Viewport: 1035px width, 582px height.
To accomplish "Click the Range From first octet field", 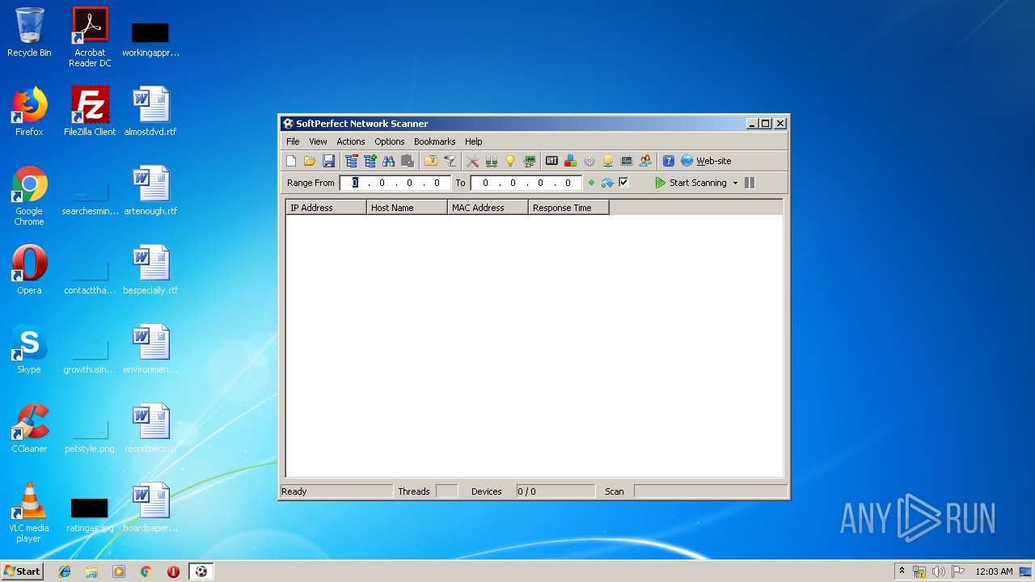I will [x=355, y=183].
